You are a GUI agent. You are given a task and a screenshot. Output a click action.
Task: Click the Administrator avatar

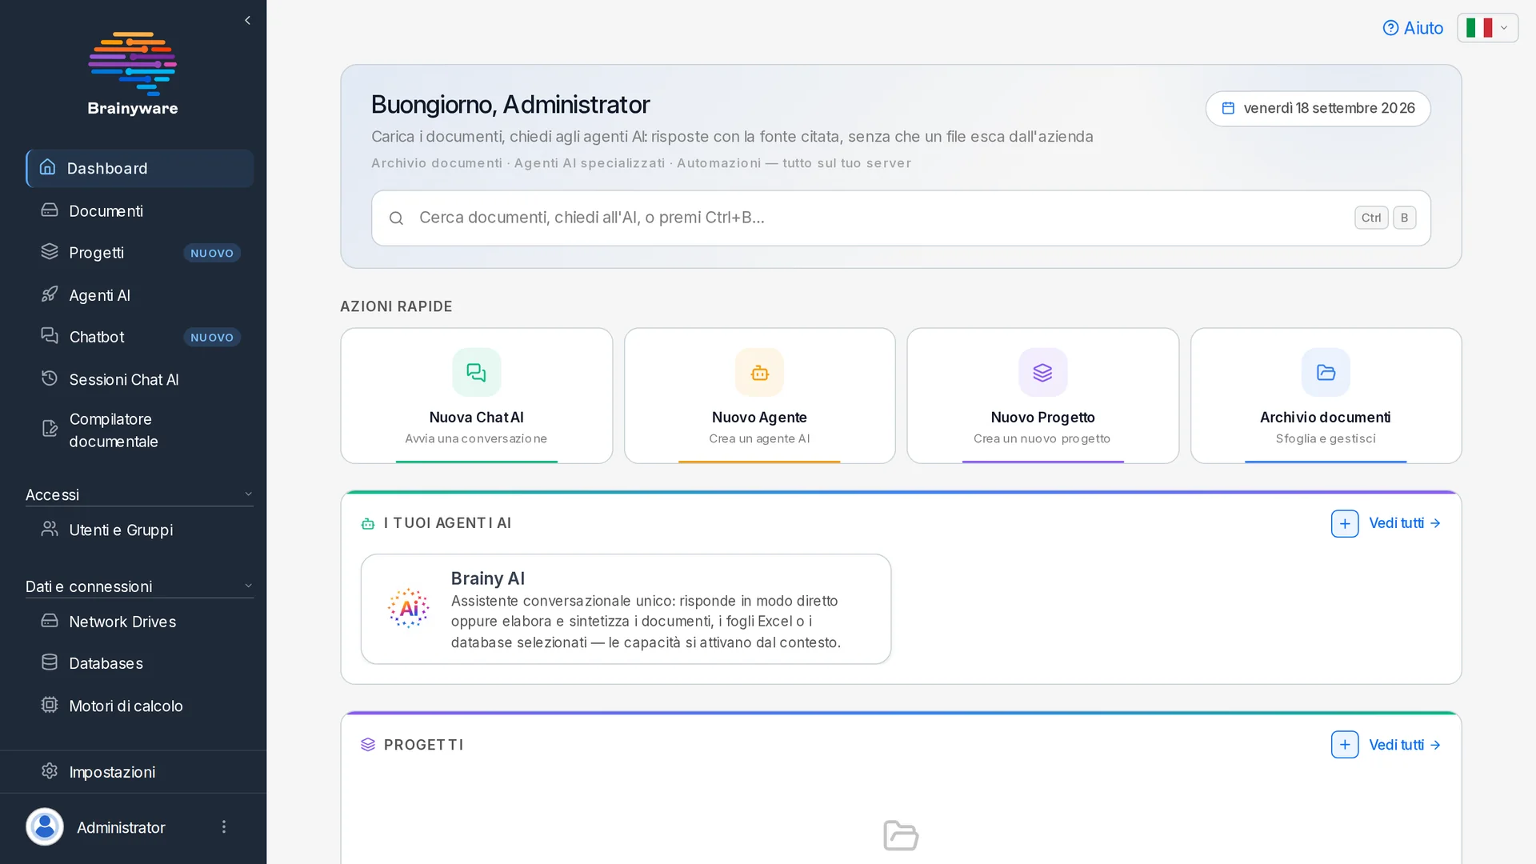[x=45, y=827]
